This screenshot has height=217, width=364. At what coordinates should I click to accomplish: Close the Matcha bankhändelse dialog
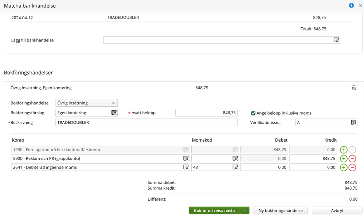tap(360, 5)
